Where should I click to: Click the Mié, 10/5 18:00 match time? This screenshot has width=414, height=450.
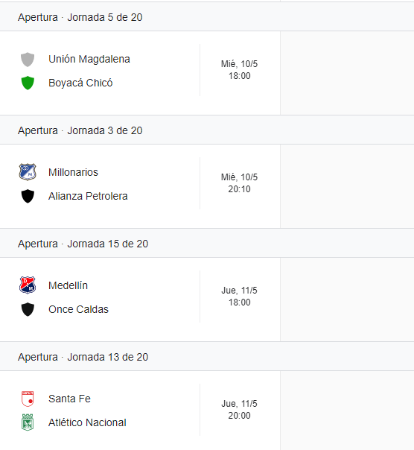tap(239, 70)
